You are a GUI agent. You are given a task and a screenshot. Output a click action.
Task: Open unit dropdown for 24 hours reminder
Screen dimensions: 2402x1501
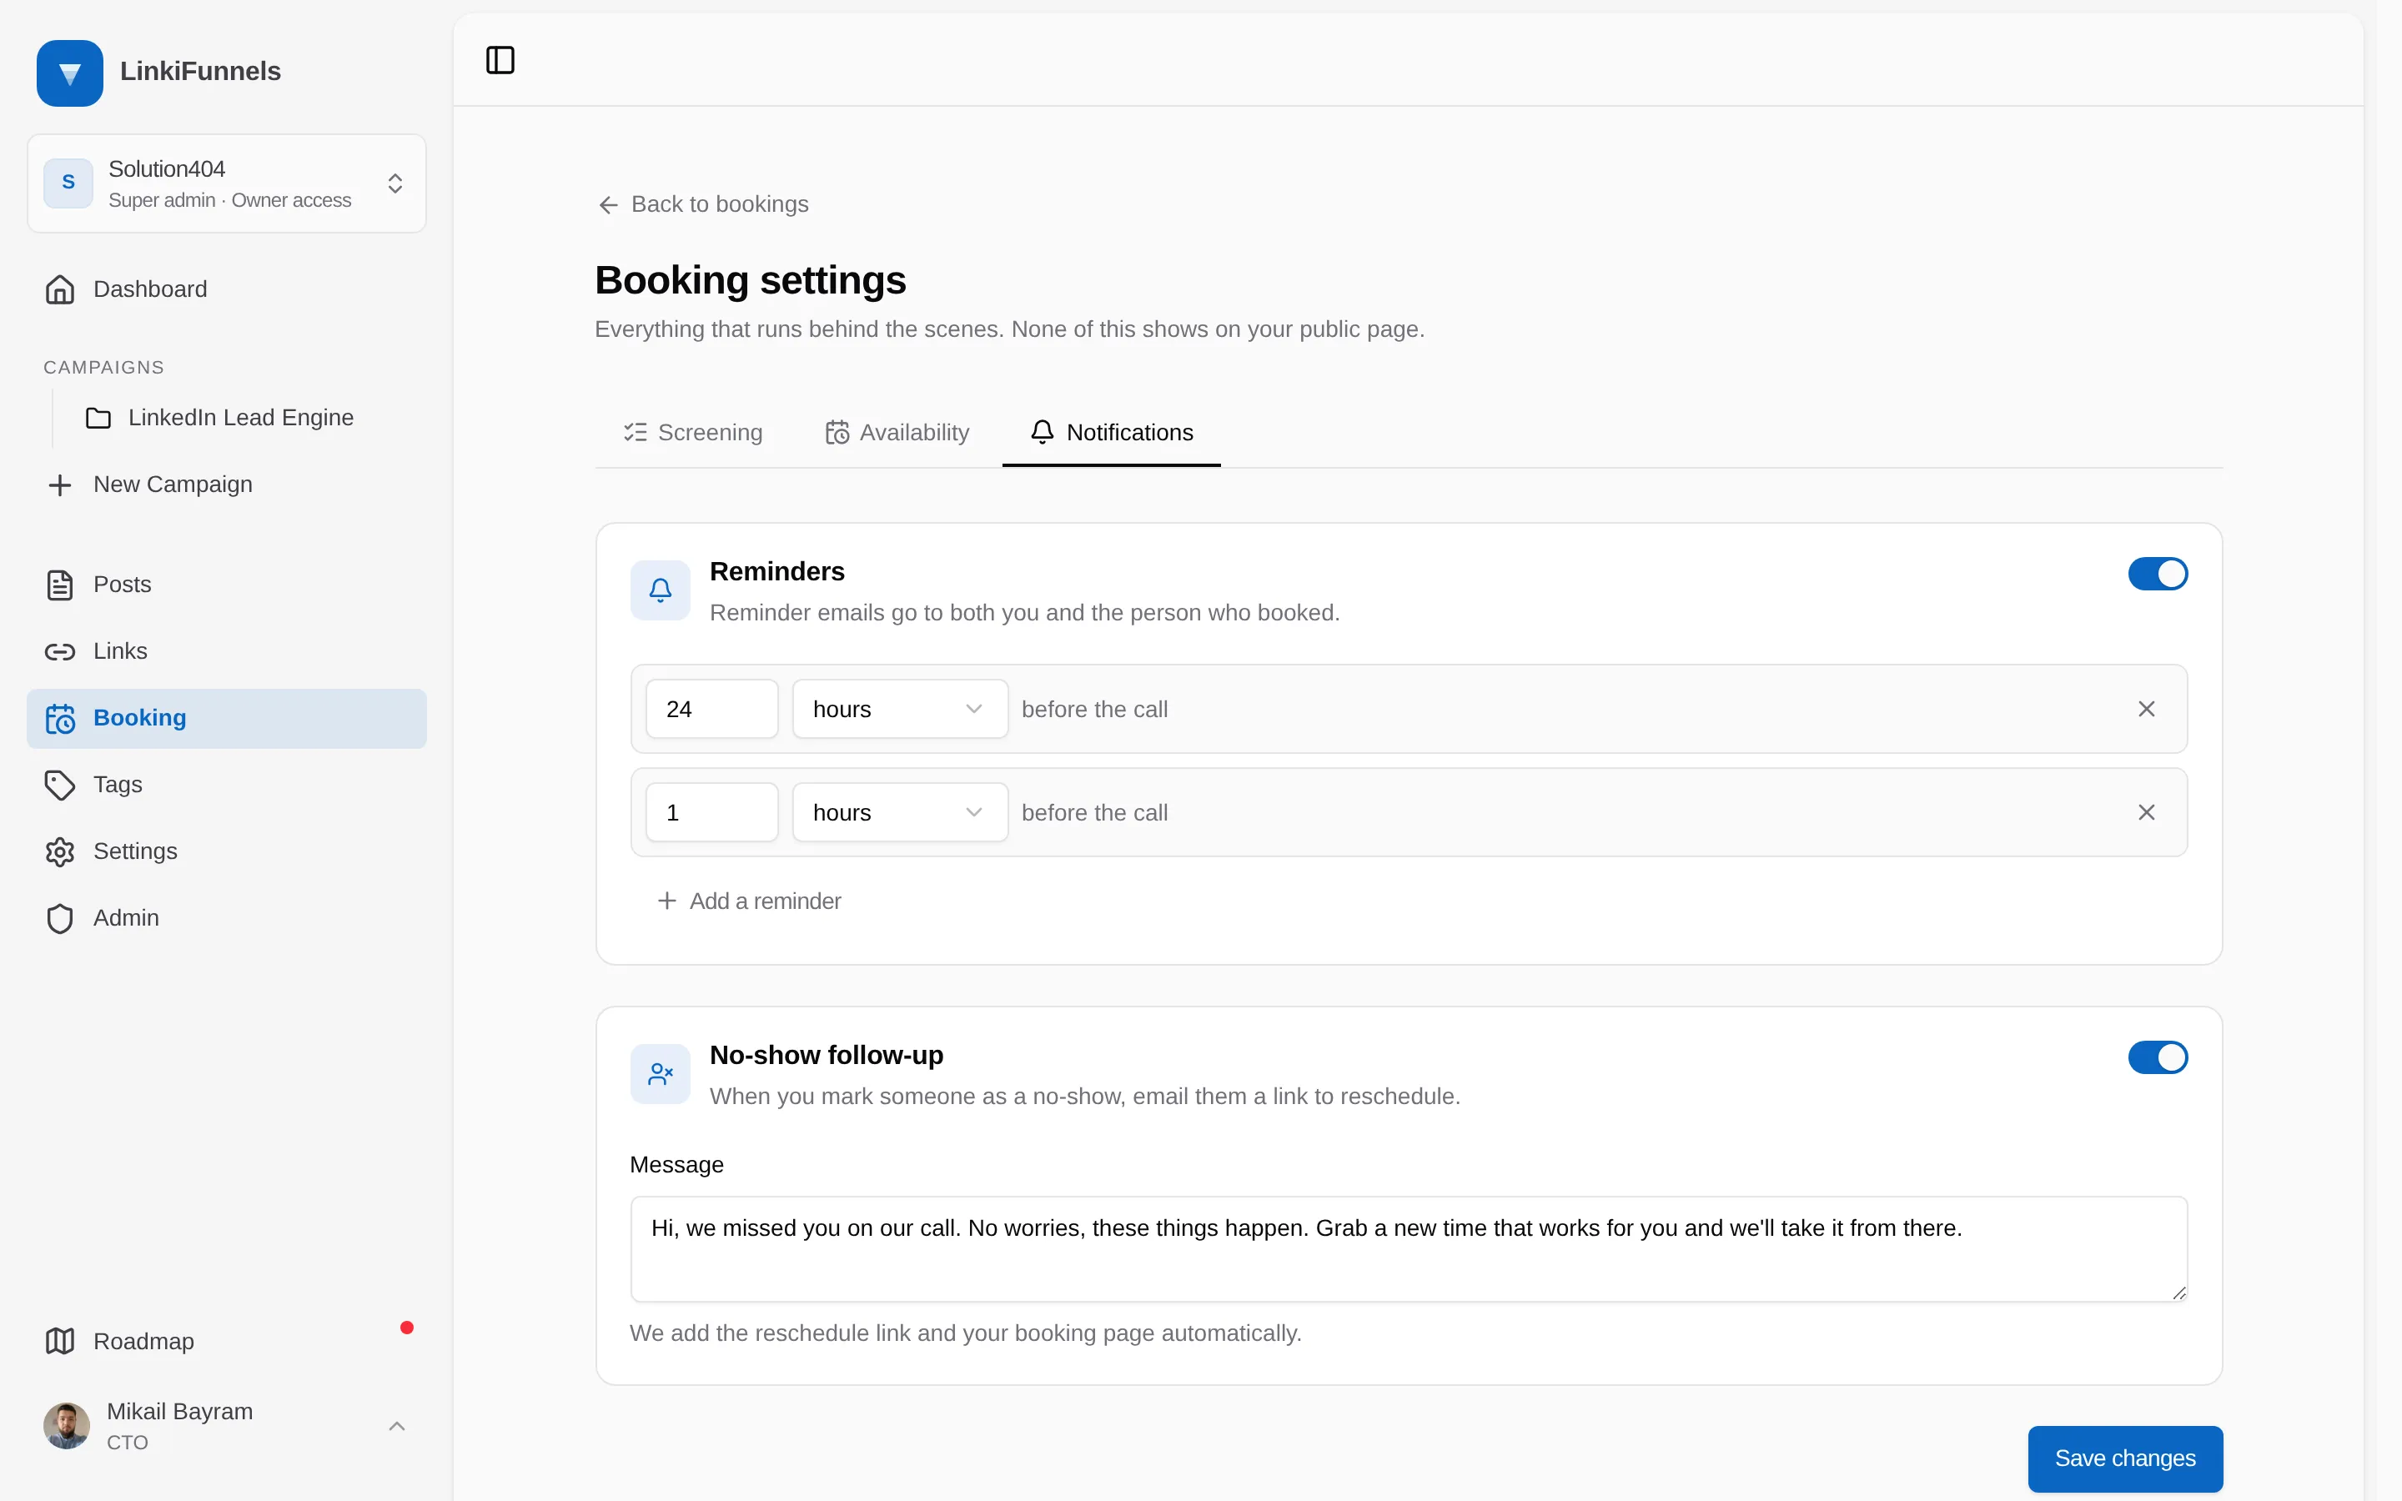point(899,709)
